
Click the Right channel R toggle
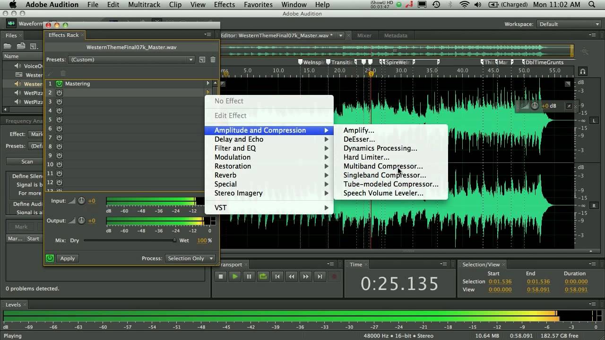(594, 205)
